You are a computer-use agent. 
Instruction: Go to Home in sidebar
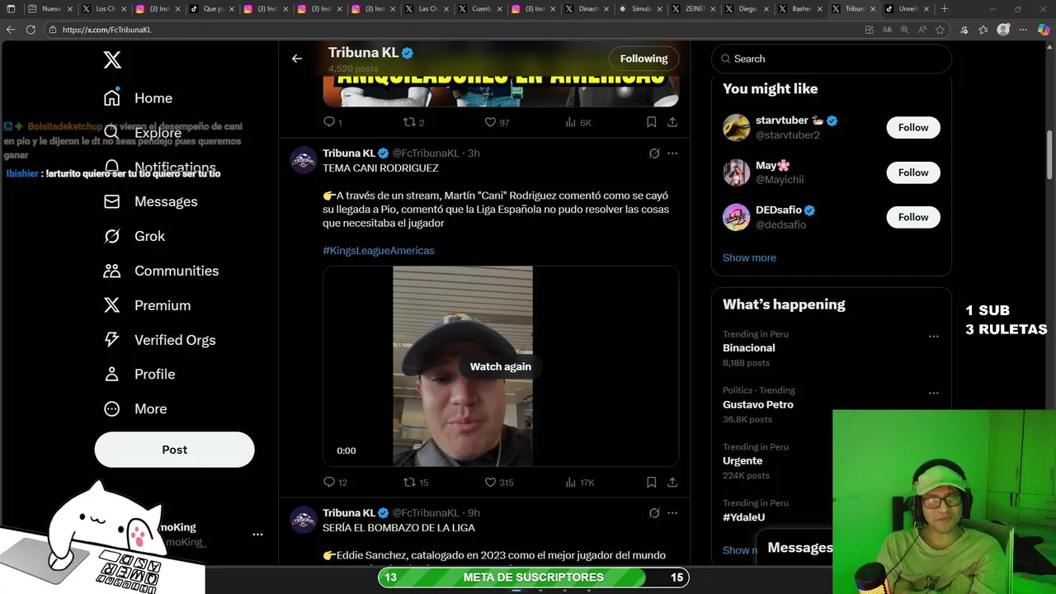[x=138, y=98]
